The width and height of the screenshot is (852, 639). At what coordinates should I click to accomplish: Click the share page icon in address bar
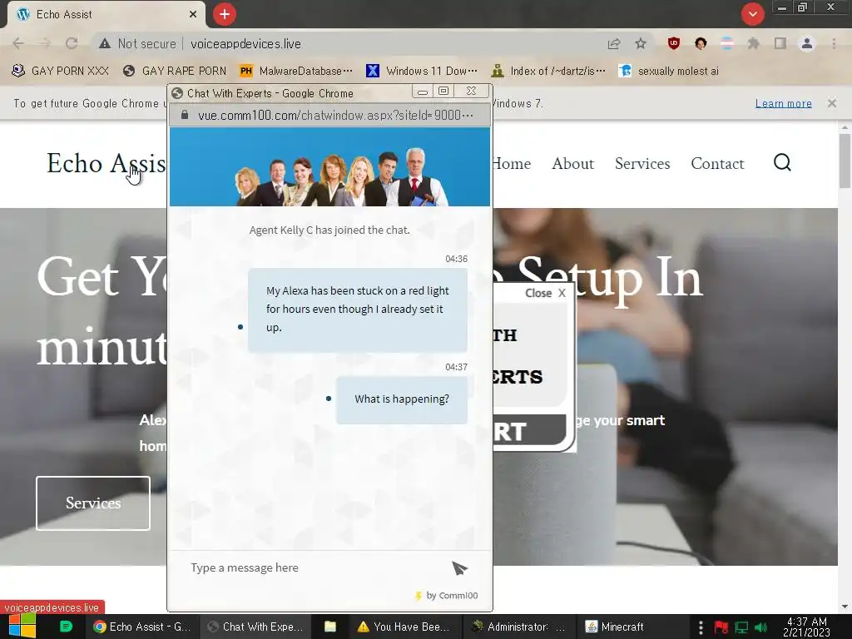[614, 43]
